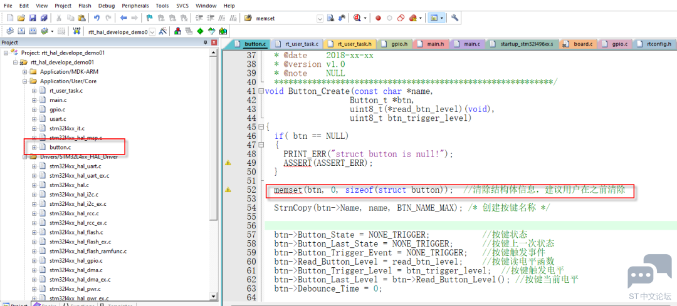
Task: Expand the main.c file node
Action: tap(34, 100)
